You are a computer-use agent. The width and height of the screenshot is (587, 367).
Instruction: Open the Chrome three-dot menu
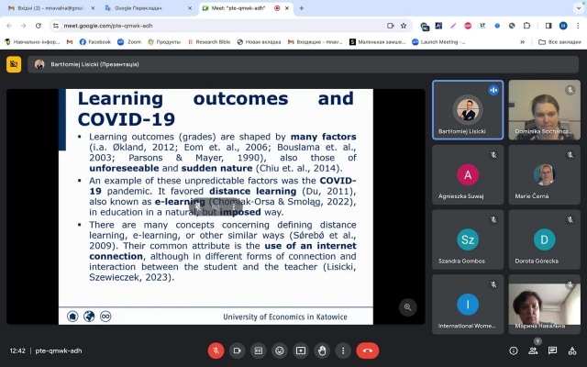[578, 26]
